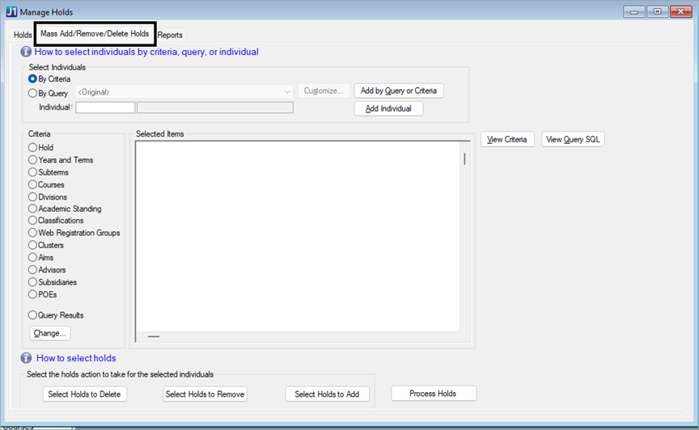699x430 pixels.
Task: Click info icon beside How to select individuals
Action: pos(26,53)
